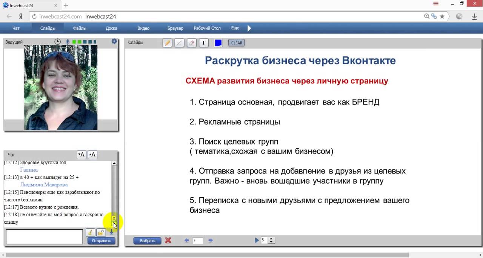Screen dimensions: 483x258
Task: Click username Людмила Макарова in chat
Action: [x=44, y=185]
